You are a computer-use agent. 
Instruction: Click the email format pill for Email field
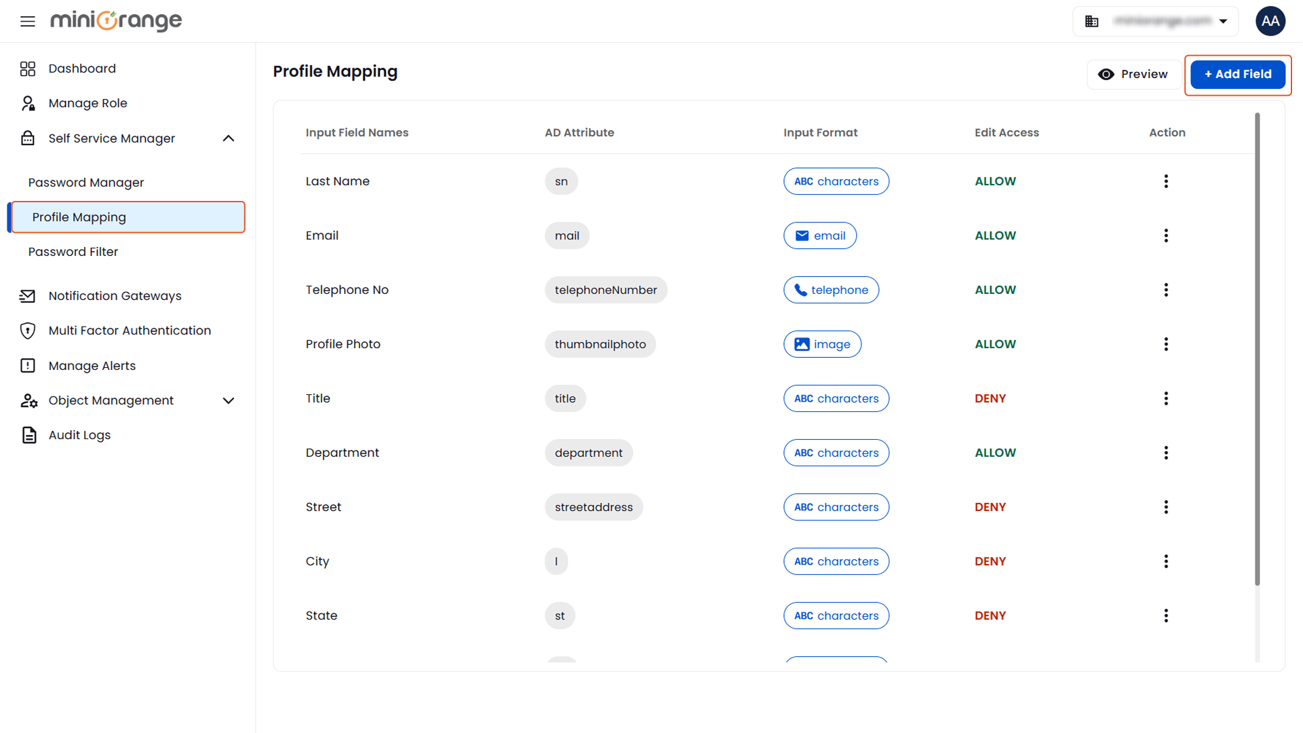(x=820, y=236)
